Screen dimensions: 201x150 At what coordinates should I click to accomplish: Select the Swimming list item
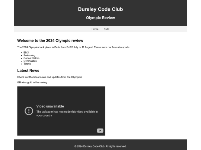coord(29,55)
